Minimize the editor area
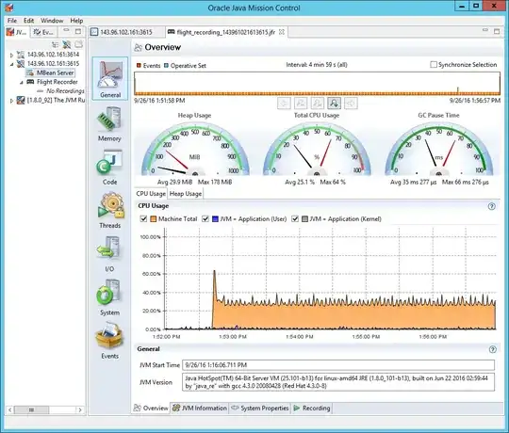 [x=485, y=30]
